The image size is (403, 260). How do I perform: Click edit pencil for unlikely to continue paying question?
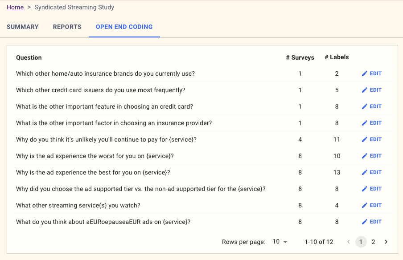click(x=365, y=139)
